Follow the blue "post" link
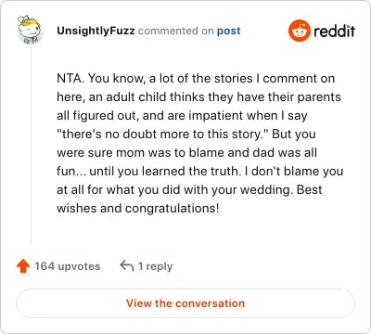This screenshot has height=334, width=371. [228, 31]
